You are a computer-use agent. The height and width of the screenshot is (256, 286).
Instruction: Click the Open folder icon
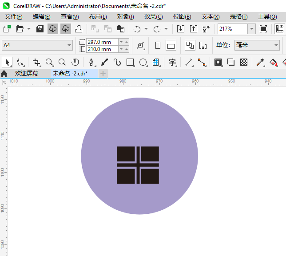20,29
